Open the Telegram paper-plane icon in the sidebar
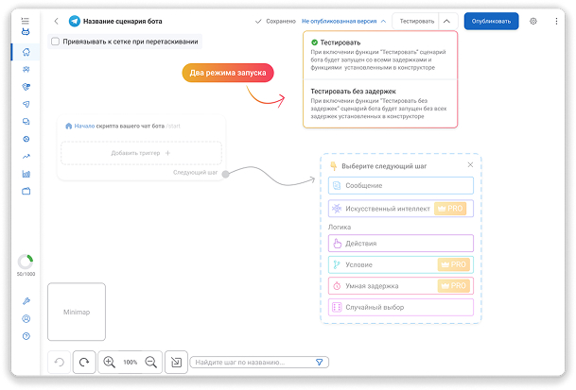 26,104
